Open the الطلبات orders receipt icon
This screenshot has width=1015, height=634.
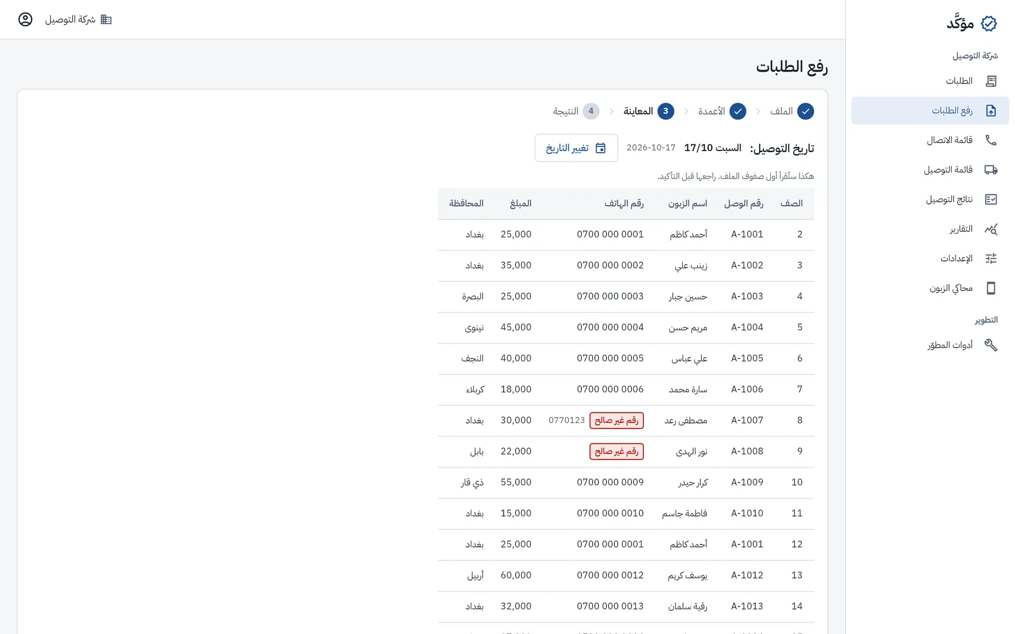coord(991,81)
